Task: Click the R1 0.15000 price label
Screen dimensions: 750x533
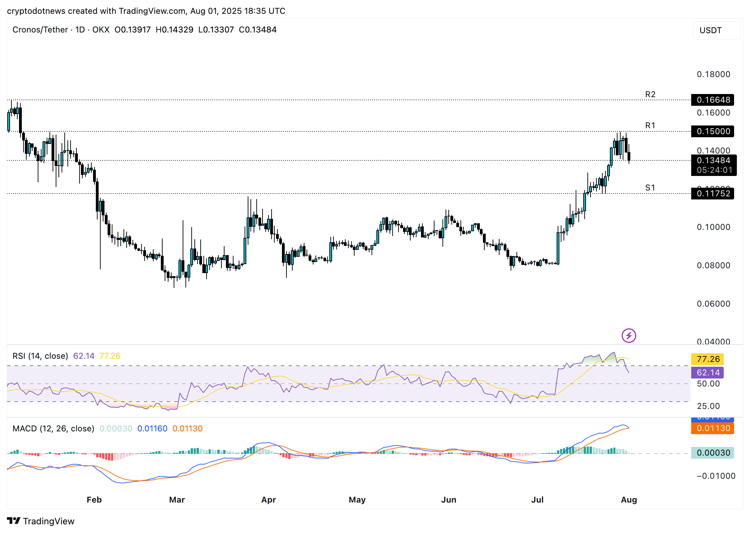Action: [713, 131]
